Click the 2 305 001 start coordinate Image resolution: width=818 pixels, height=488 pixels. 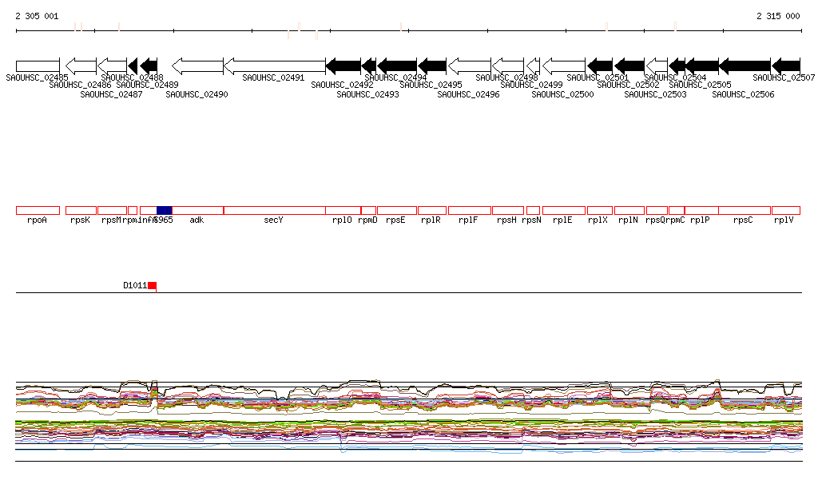click(37, 16)
